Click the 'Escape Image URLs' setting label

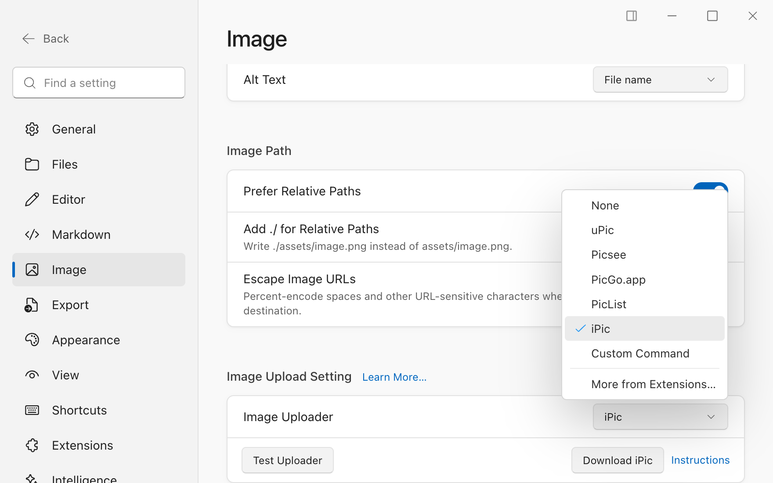300,279
